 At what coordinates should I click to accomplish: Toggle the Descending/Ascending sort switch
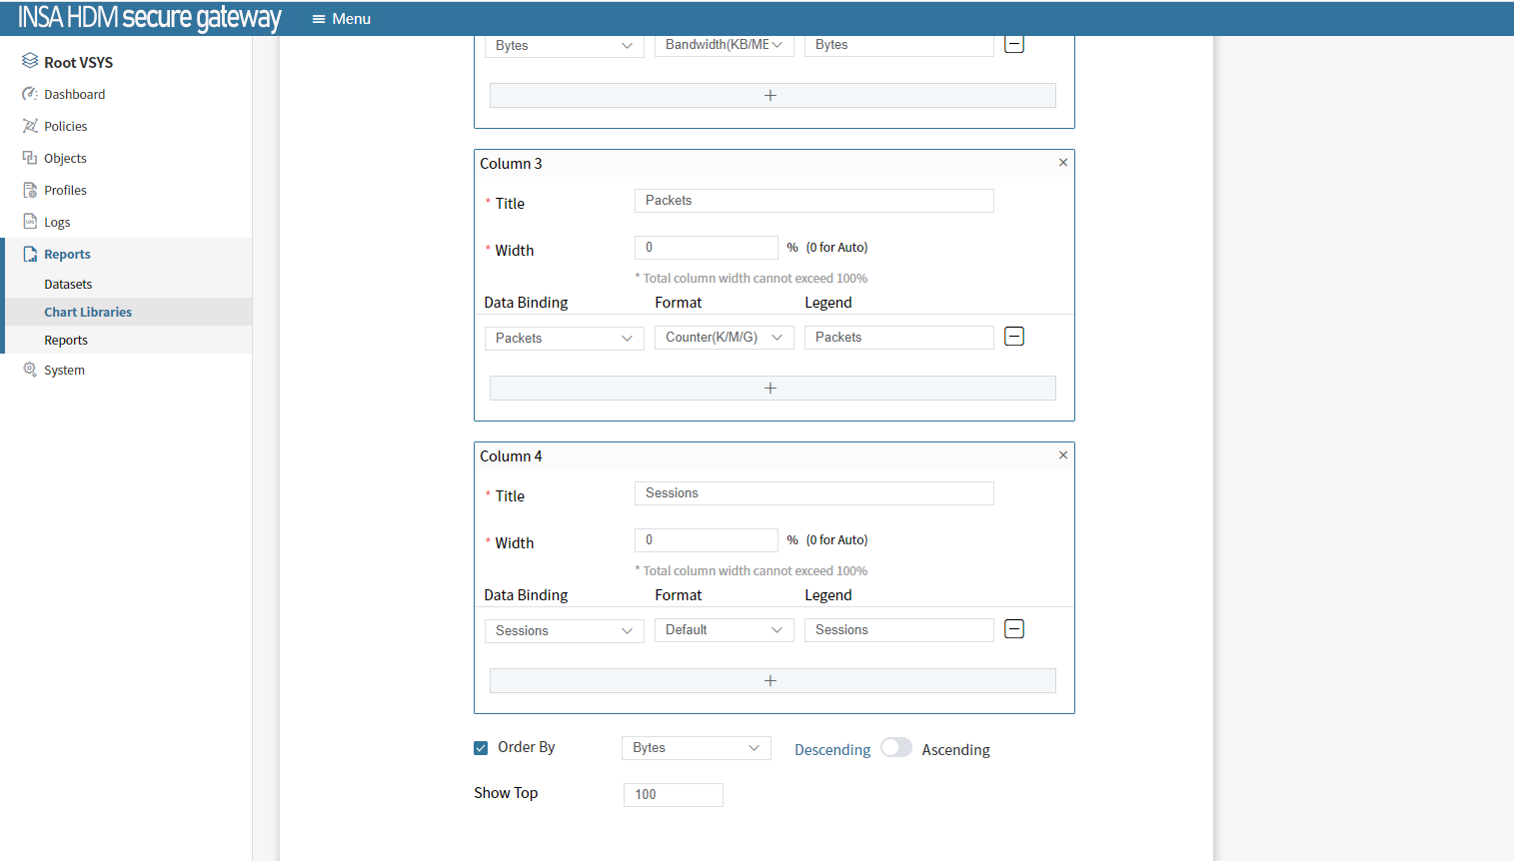(x=895, y=748)
